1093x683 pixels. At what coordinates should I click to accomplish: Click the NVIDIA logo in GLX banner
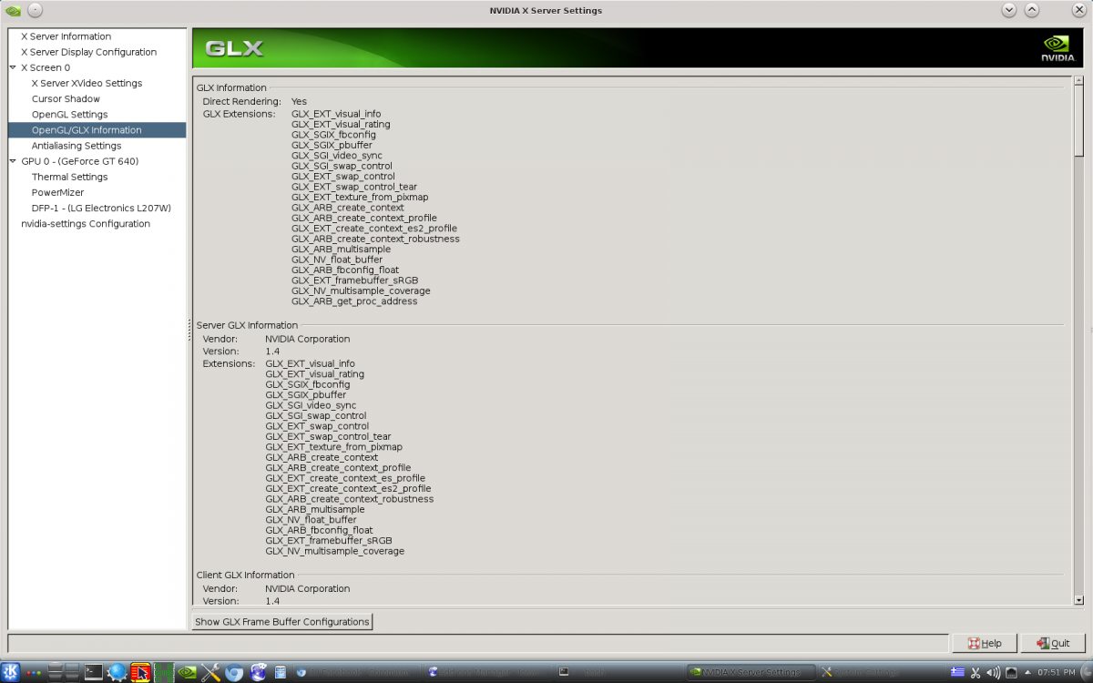point(1057,48)
